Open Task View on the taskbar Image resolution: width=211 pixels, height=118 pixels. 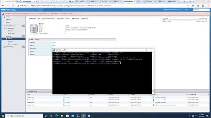tap(51, 116)
